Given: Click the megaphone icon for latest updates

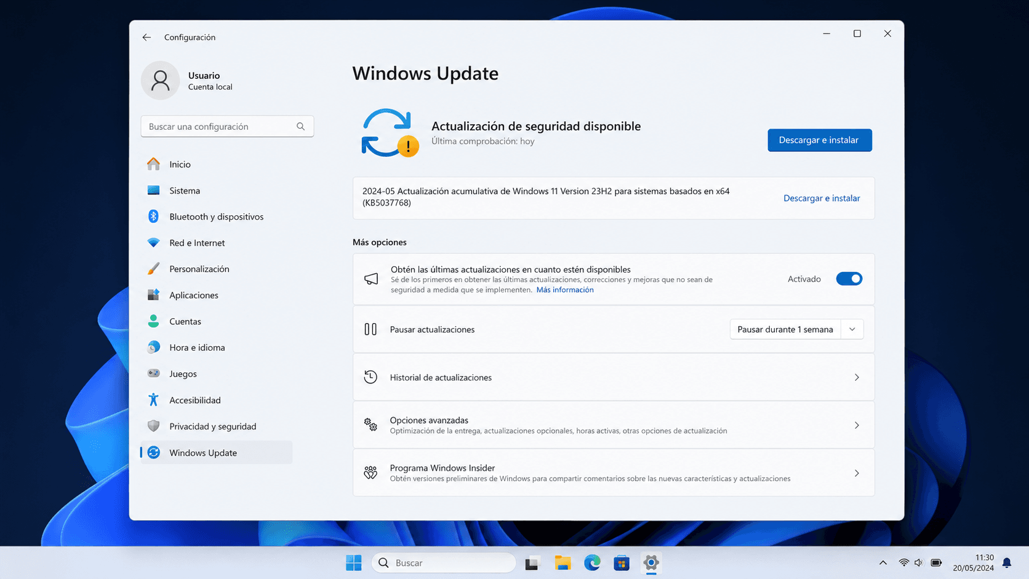Looking at the screenshot, I should point(371,279).
